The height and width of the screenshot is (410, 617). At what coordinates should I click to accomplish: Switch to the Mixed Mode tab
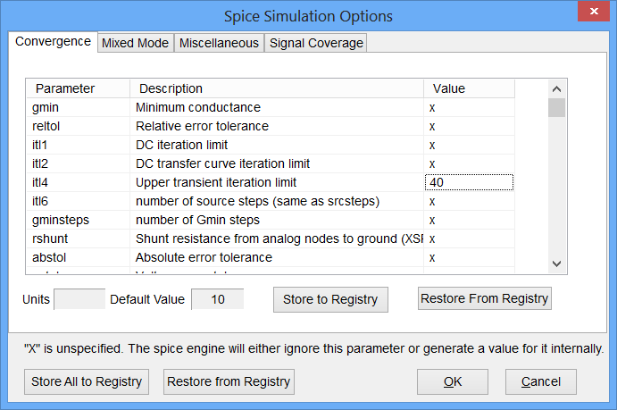tap(135, 43)
